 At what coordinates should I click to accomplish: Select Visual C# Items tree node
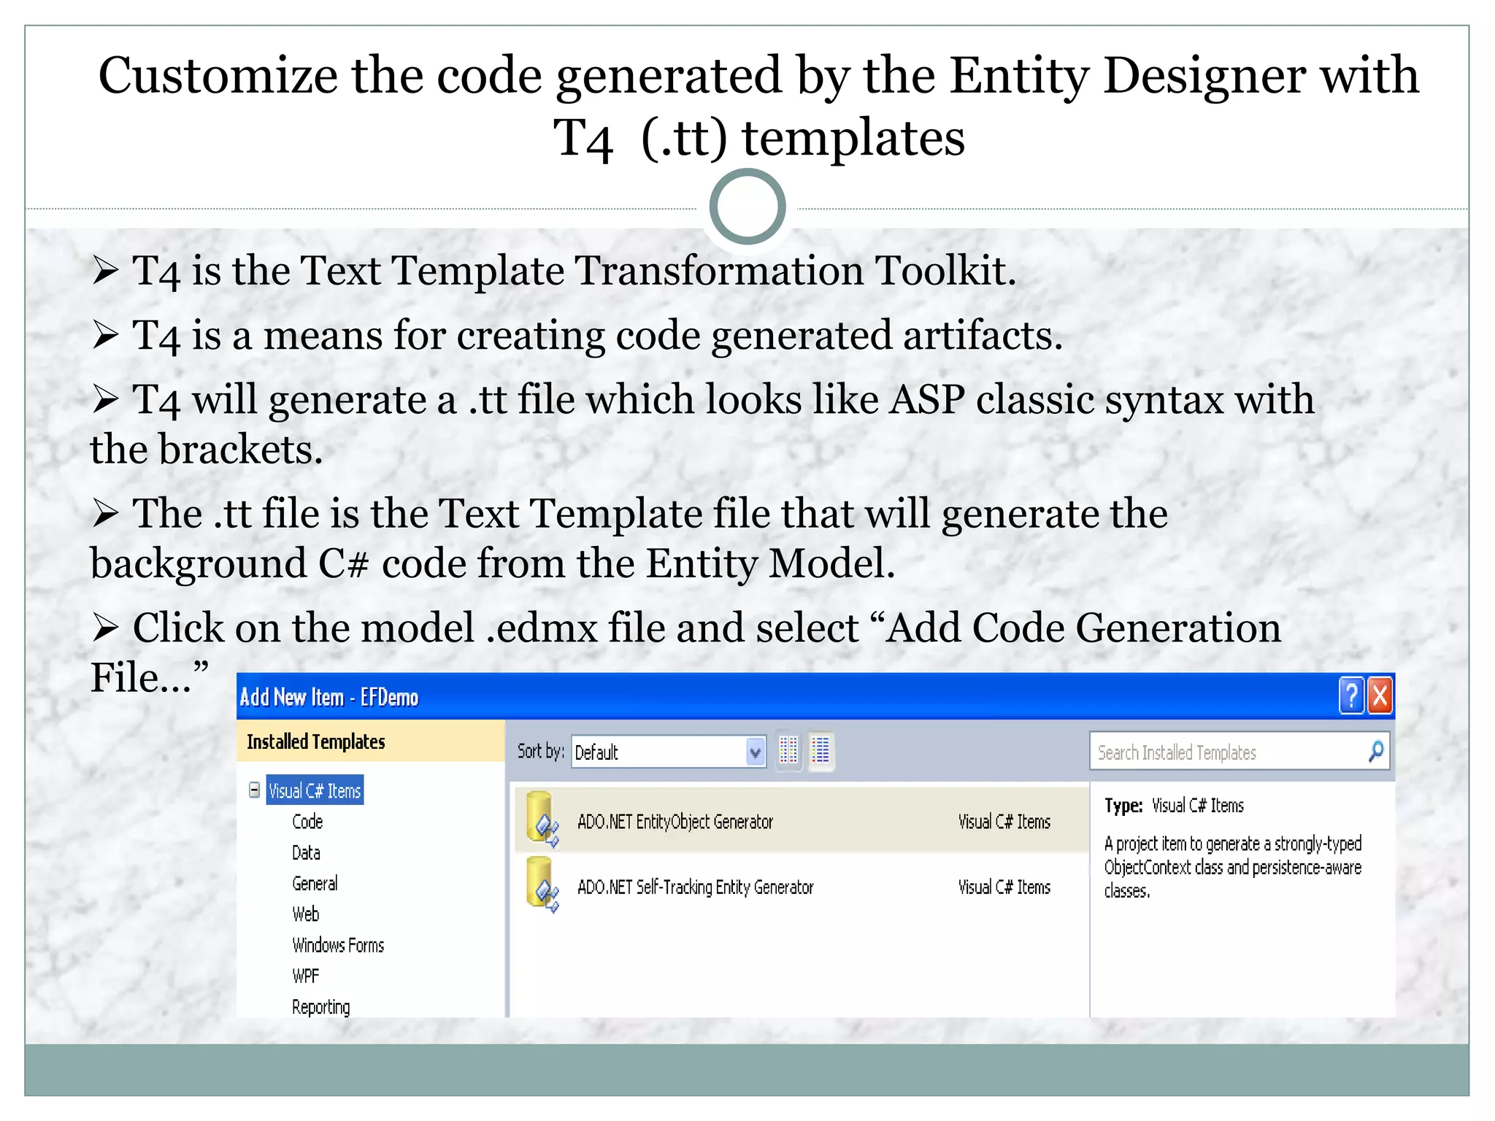click(315, 791)
